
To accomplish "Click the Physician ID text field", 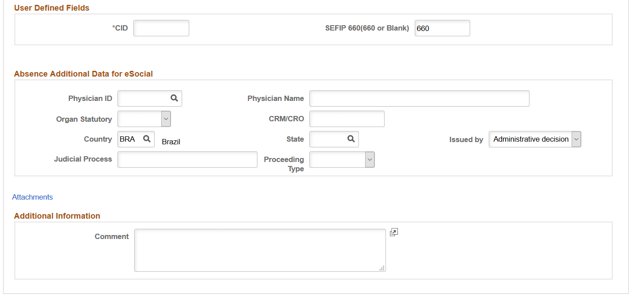I will [x=144, y=99].
